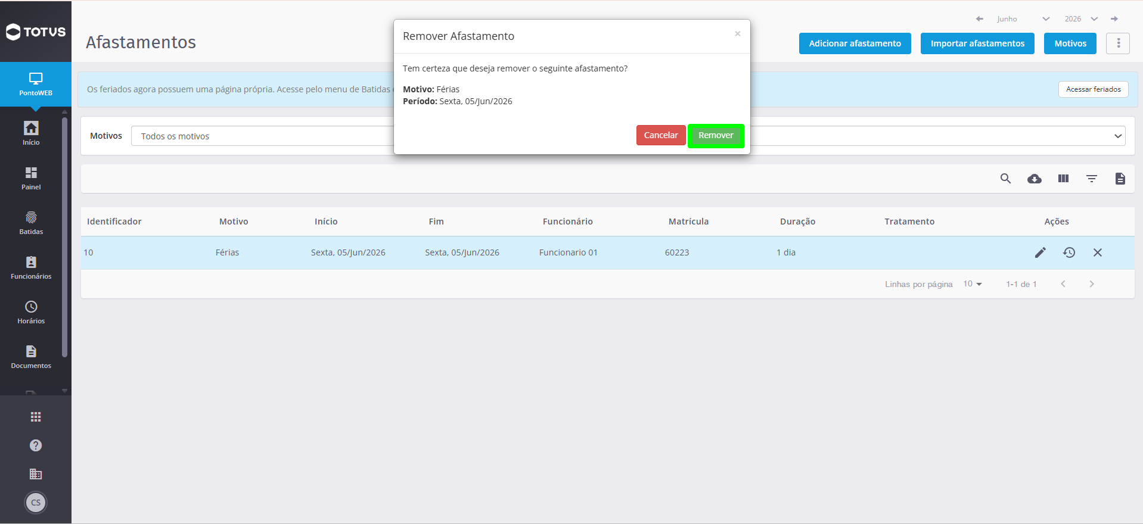Image resolution: width=1143 pixels, height=524 pixels.
Task: Click Acessar feriados
Action: 1094,89
